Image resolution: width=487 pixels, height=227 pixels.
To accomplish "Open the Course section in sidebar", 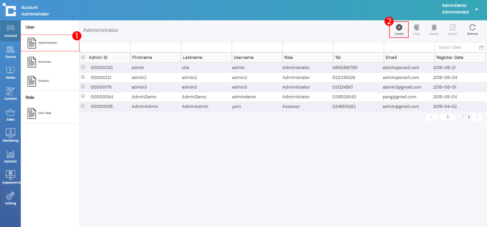I will click(10, 52).
